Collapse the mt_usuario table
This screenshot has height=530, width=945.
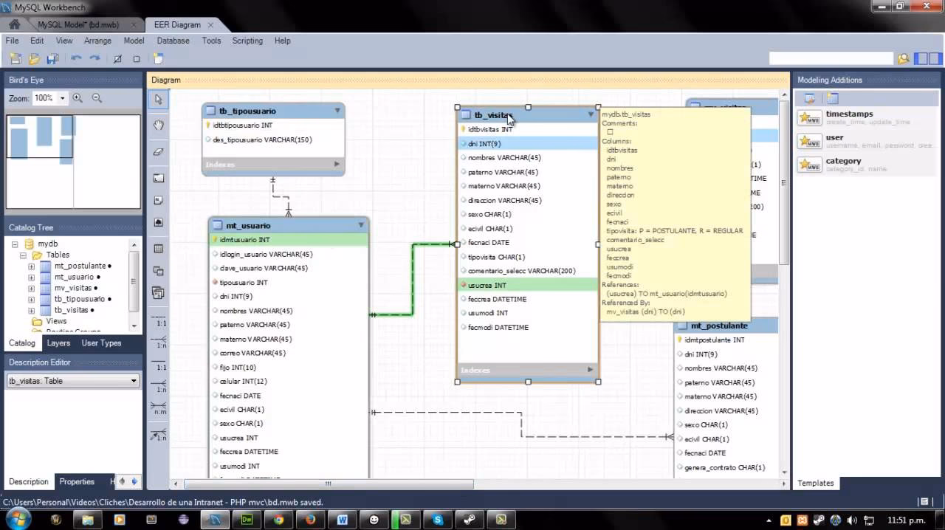pyautogui.click(x=361, y=225)
